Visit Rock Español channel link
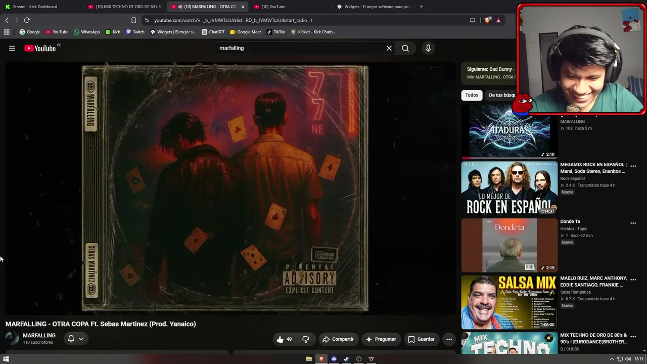 [x=572, y=178]
